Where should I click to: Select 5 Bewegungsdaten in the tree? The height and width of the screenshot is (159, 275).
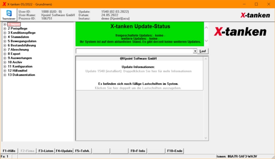coord(22,41)
